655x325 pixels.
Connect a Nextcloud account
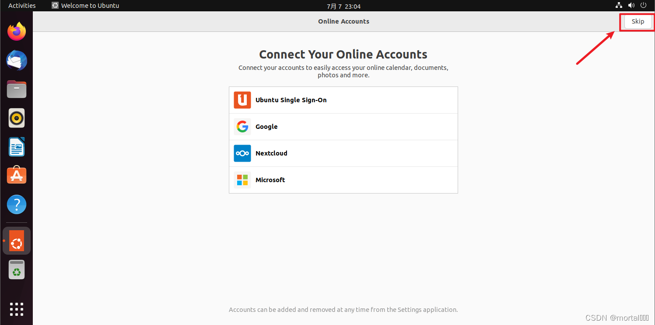pos(343,153)
